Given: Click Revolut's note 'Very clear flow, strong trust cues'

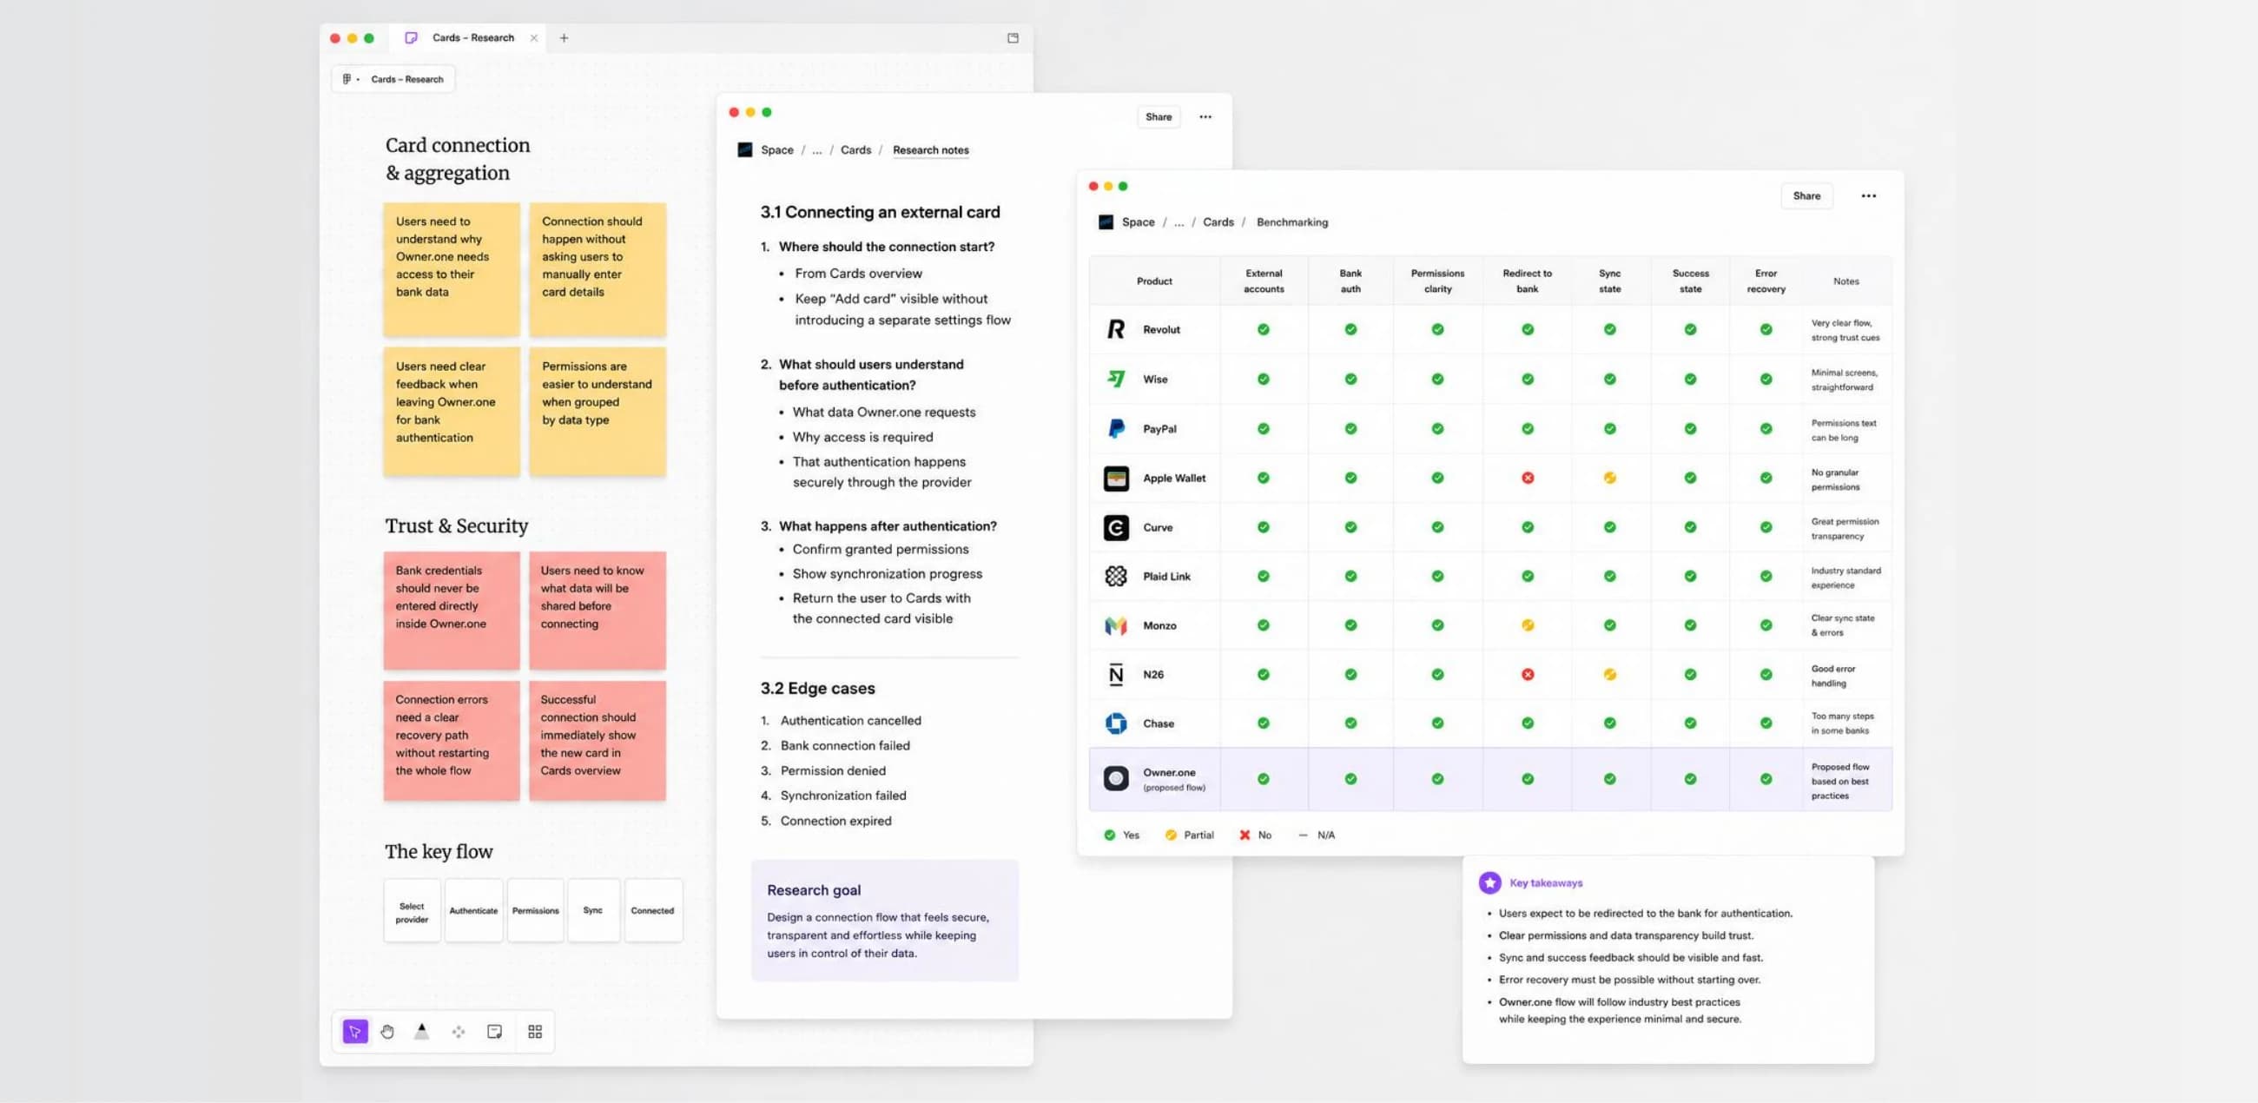Looking at the screenshot, I should tap(1845, 330).
